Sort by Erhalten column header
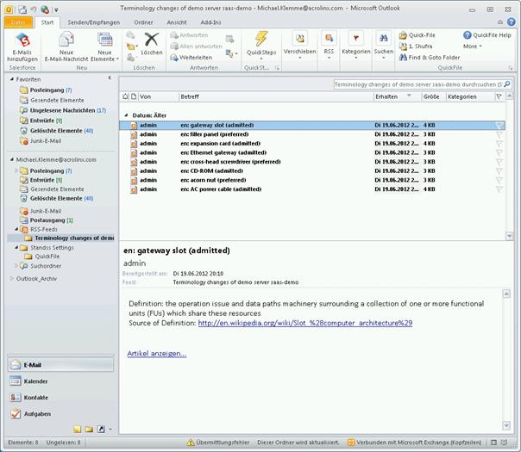521x452 pixels. point(398,96)
